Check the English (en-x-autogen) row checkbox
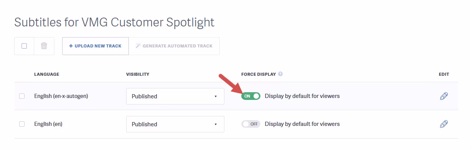The height and width of the screenshot is (150, 471). coord(22,96)
